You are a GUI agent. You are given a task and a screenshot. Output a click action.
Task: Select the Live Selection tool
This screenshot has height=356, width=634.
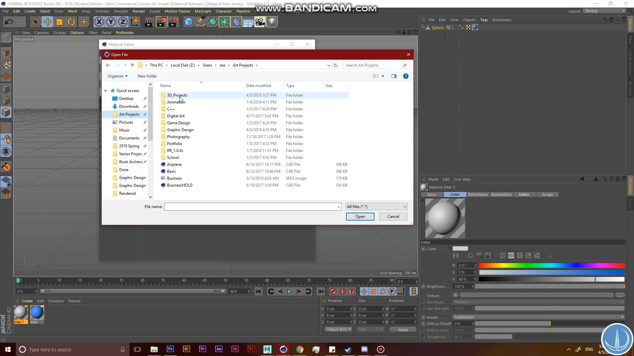(36, 22)
